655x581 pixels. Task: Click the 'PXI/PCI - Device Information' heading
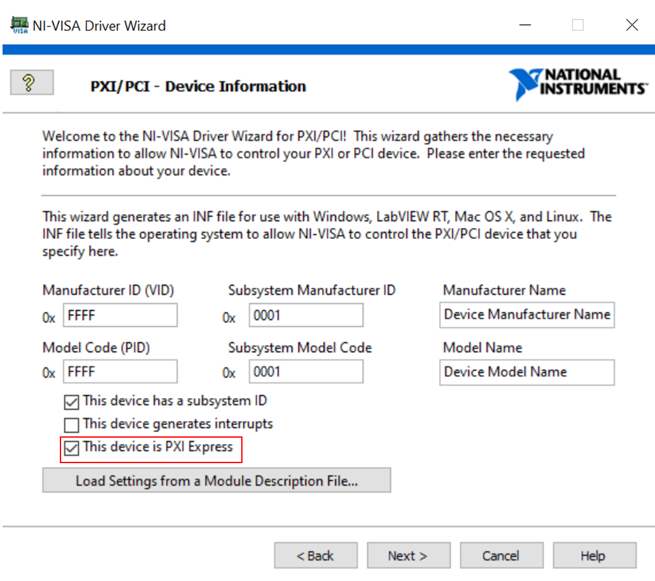coord(199,86)
